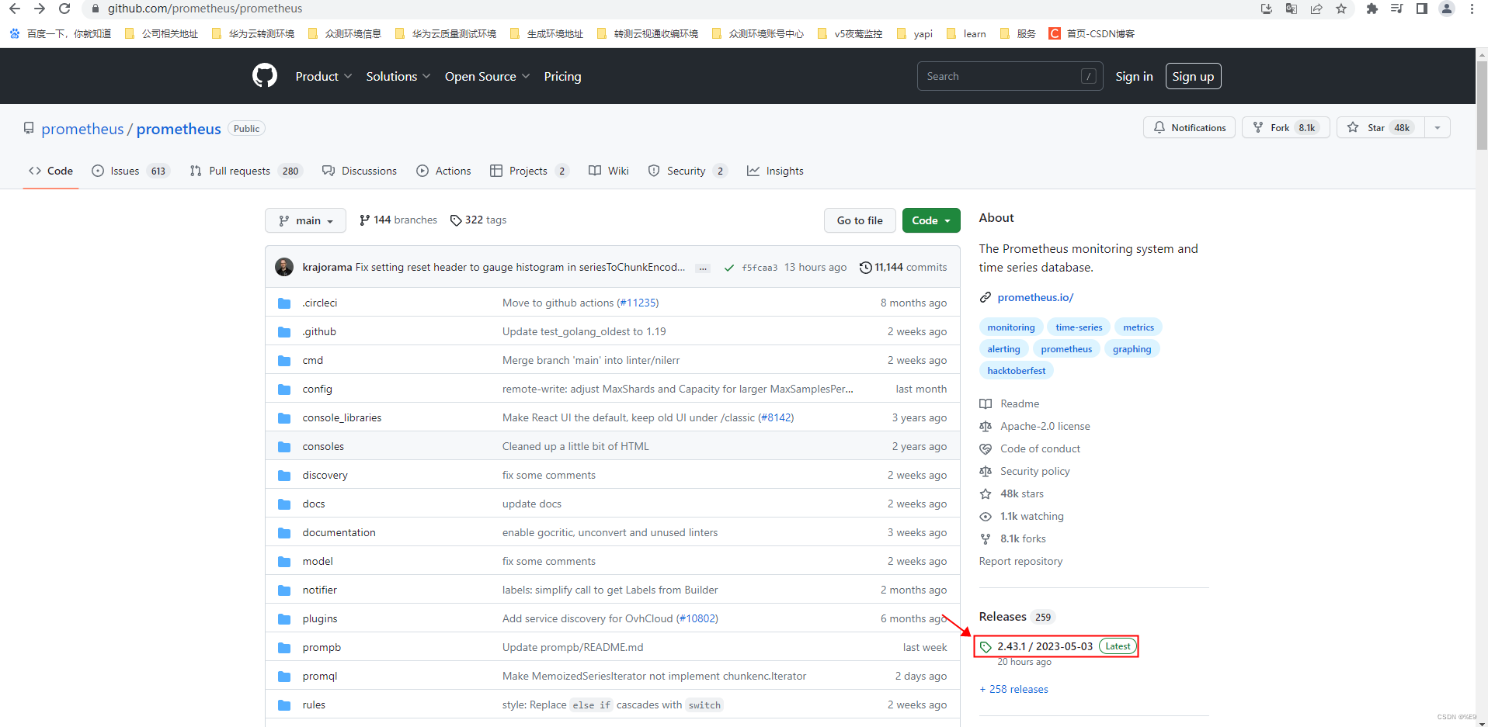Click the krajorama commit author avatar
Image resolution: width=1488 pixels, height=727 pixels.
pos(284,267)
